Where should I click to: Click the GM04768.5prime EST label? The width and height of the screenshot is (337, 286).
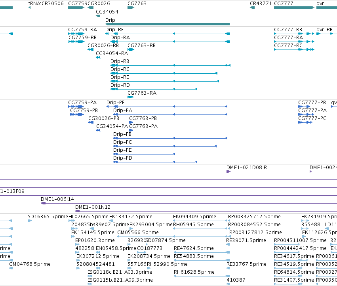tap(30, 264)
